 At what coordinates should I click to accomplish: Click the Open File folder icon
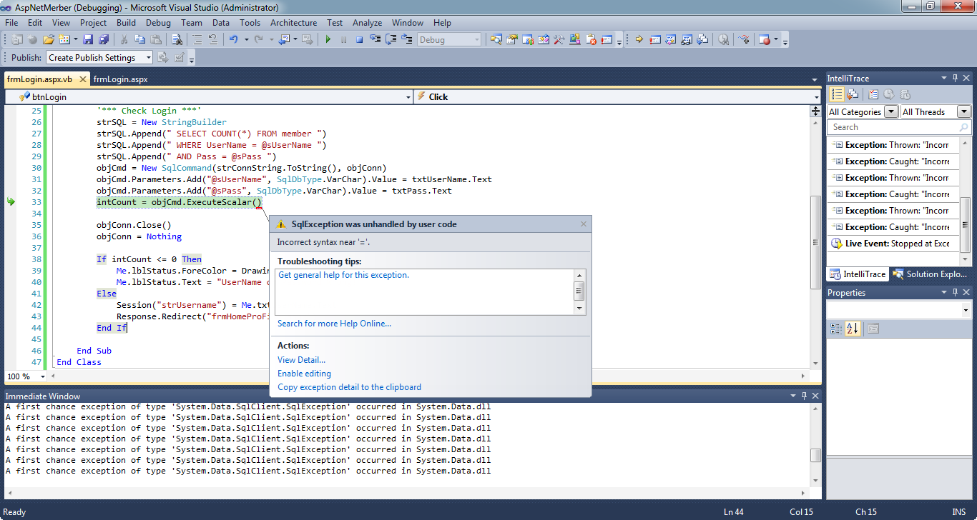point(49,40)
